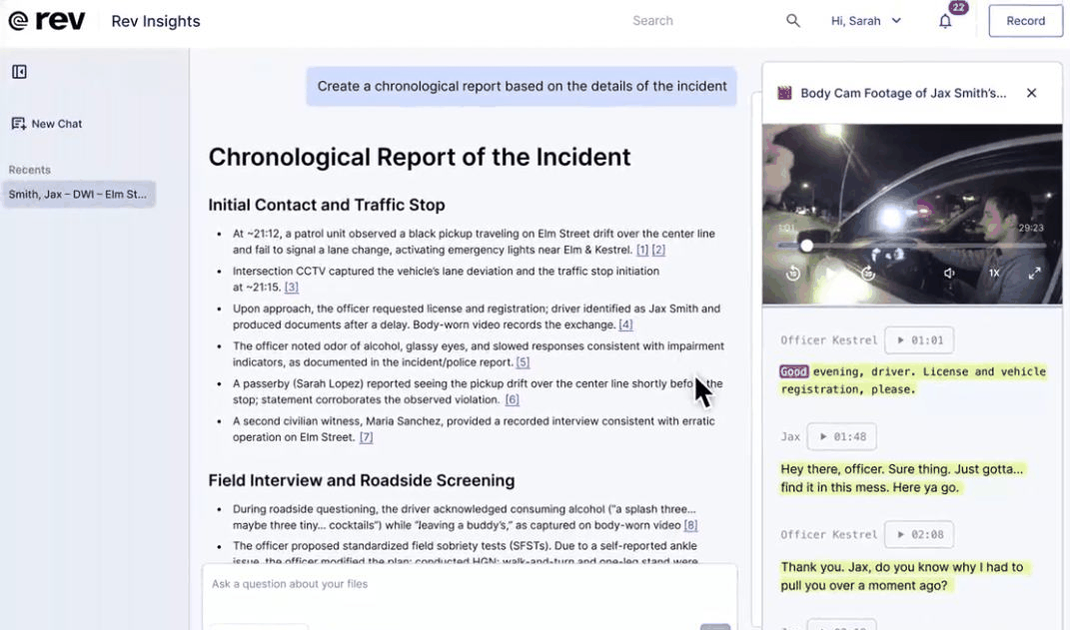The image size is (1070, 630).
Task: Click the search magnifier icon
Action: tap(793, 21)
